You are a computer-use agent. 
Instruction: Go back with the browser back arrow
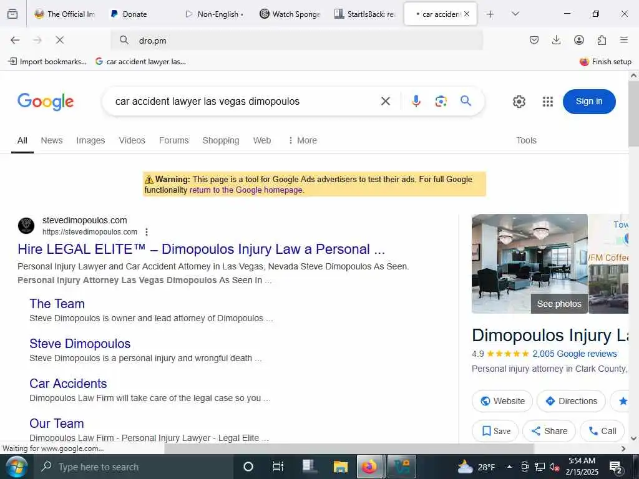click(15, 40)
